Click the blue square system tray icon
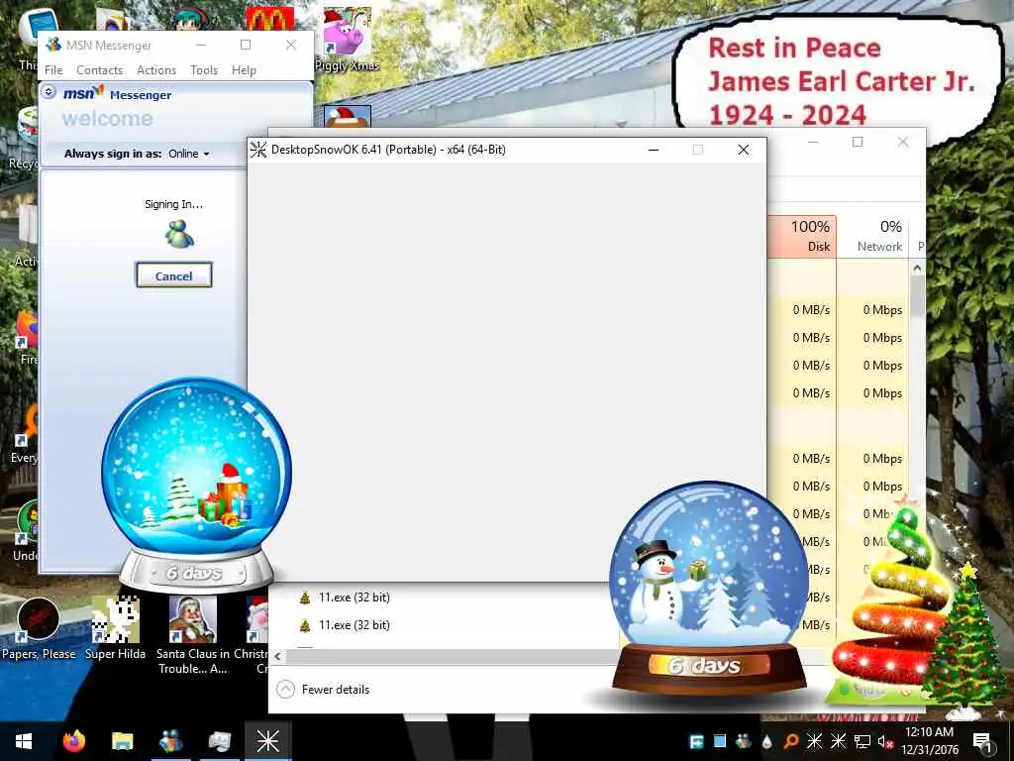 tap(720, 741)
